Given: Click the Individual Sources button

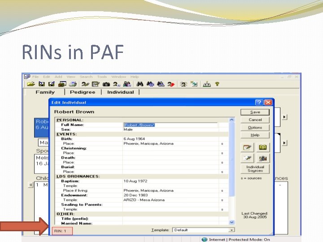Looking at the screenshot, I should 255,169.
